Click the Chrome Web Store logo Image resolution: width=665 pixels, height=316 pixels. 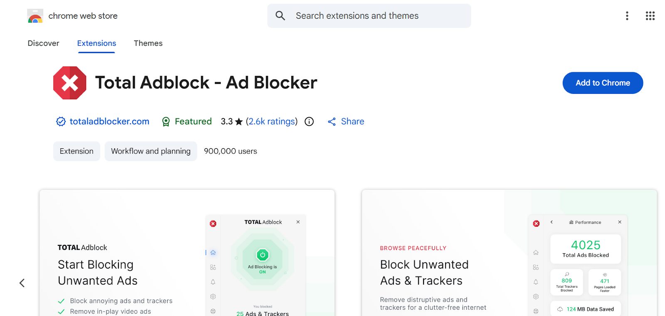point(35,16)
